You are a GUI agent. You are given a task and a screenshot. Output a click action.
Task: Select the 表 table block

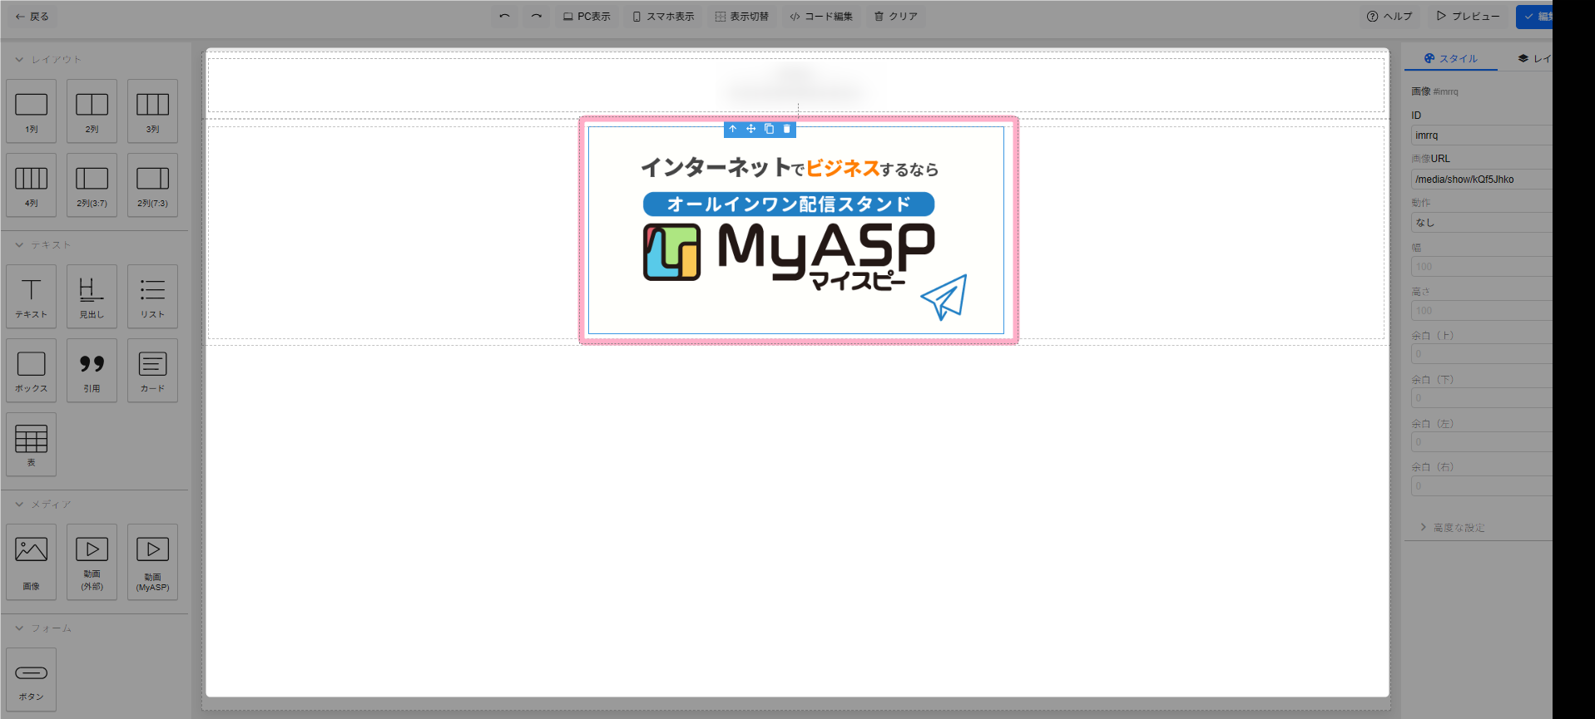(32, 444)
